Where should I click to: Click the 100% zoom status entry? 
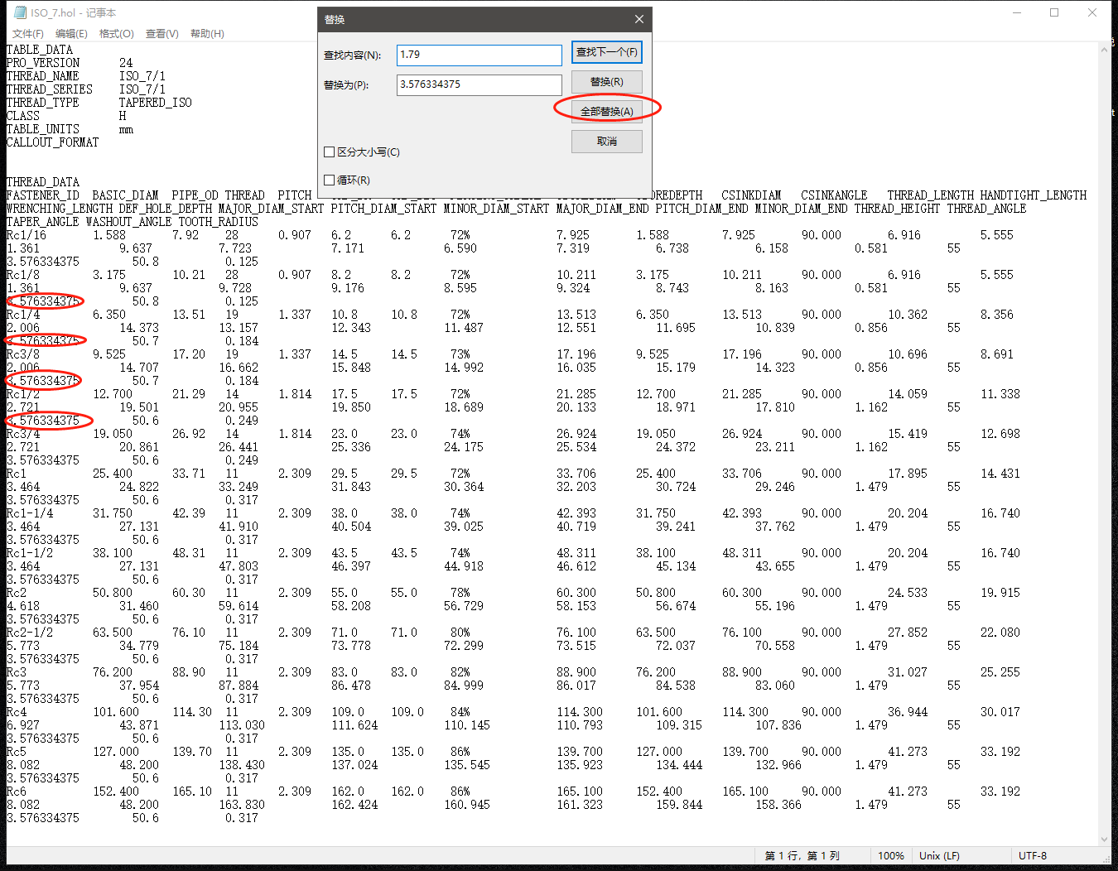[x=891, y=856]
